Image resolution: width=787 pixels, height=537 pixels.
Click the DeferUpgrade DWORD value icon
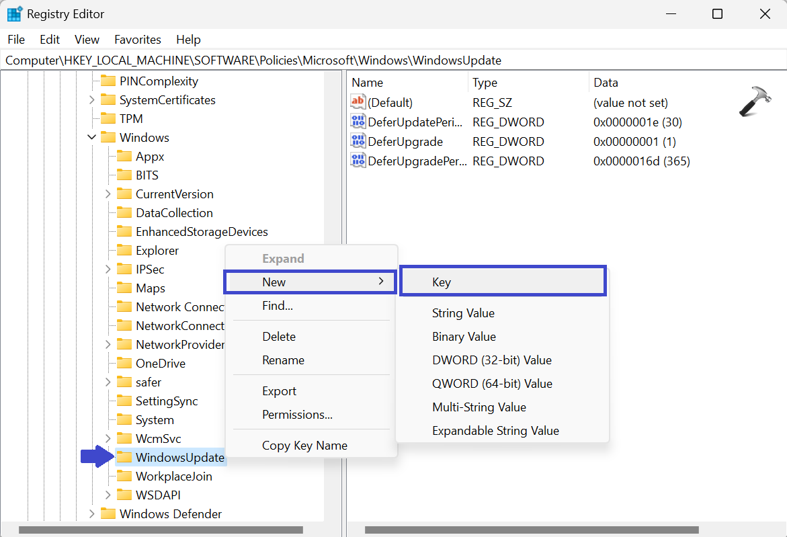(358, 142)
